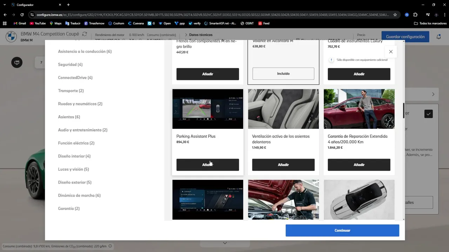
Task: Open Maps bookmark
Action: [x=55, y=23]
